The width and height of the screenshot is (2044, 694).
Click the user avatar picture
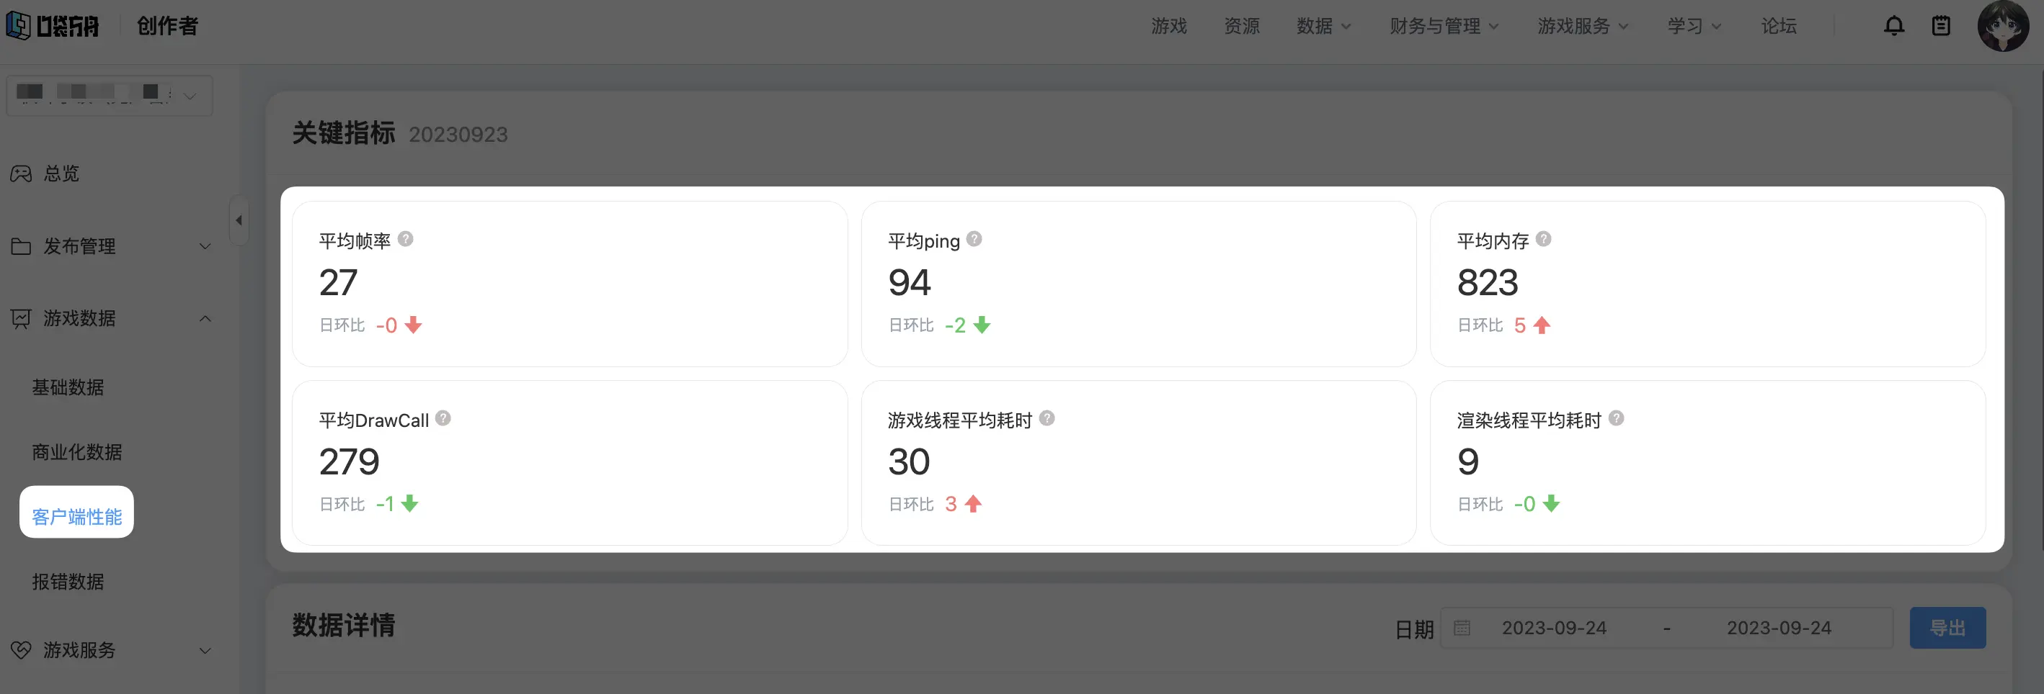pos(2002,26)
